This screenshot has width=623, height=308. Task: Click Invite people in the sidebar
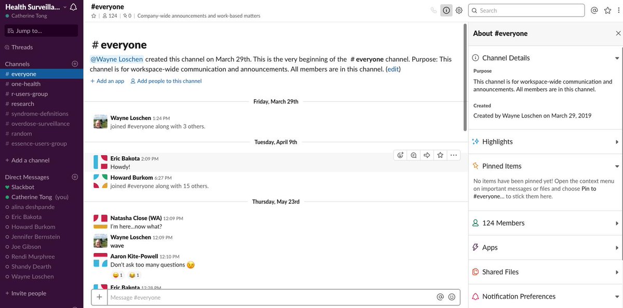[x=25, y=293]
